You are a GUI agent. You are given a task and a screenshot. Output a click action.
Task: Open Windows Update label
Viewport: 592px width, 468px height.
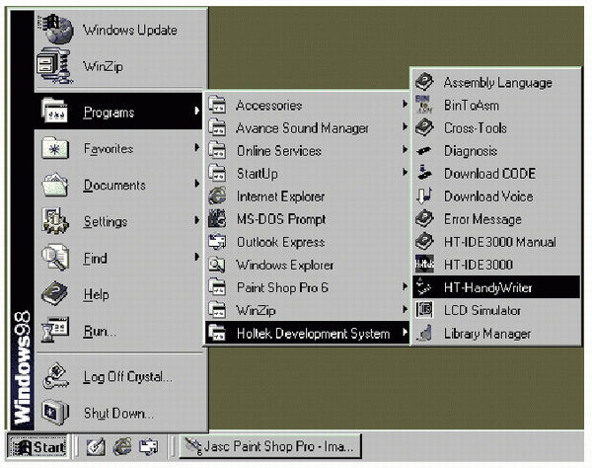coord(130,30)
